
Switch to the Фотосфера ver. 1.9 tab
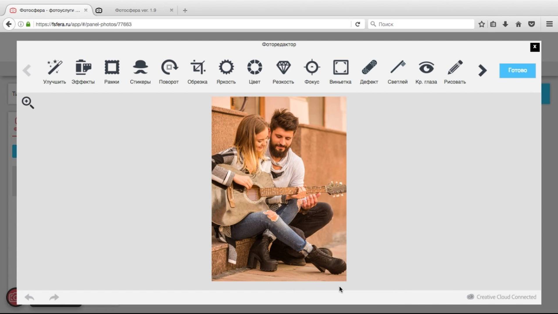pos(135,10)
